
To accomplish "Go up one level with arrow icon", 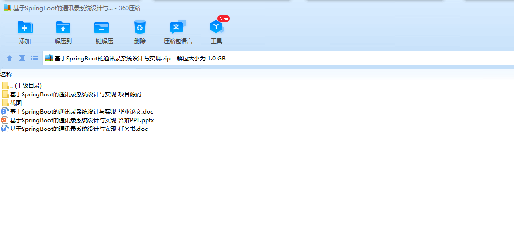I will click(10, 58).
